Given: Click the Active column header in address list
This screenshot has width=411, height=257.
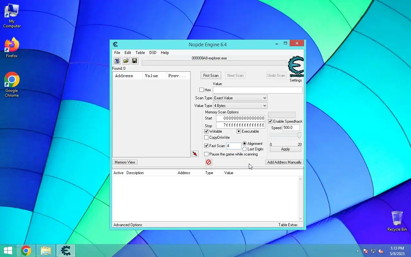Looking at the screenshot, I should [118, 173].
